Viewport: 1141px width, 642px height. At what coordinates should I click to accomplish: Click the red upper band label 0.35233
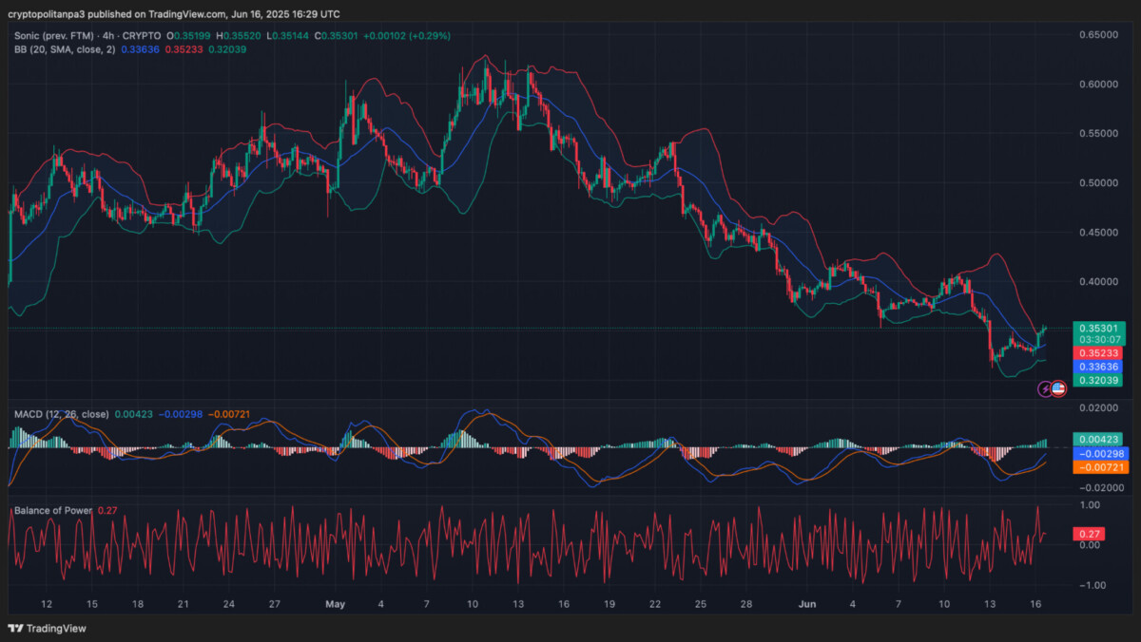[x=1095, y=353]
